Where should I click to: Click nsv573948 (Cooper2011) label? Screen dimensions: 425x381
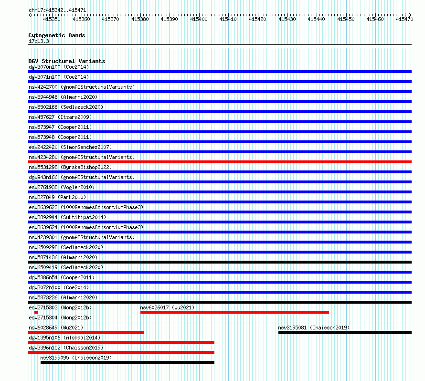[60, 137]
